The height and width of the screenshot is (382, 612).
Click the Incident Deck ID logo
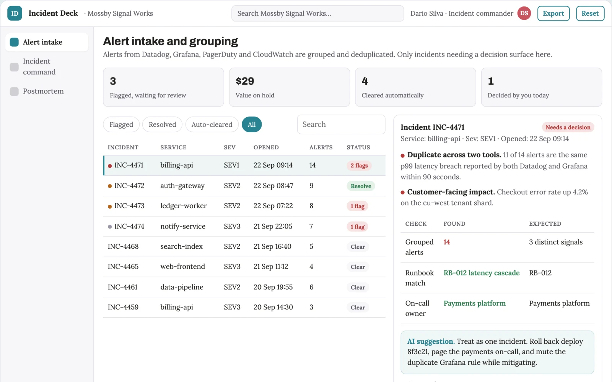[x=15, y=13]
